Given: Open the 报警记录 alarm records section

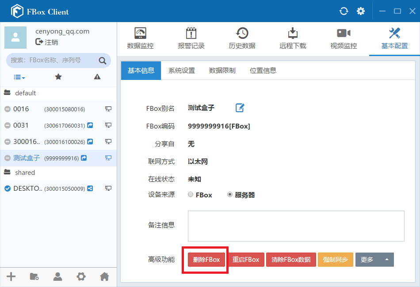Looking at the screenshot, I should (191, 38).
